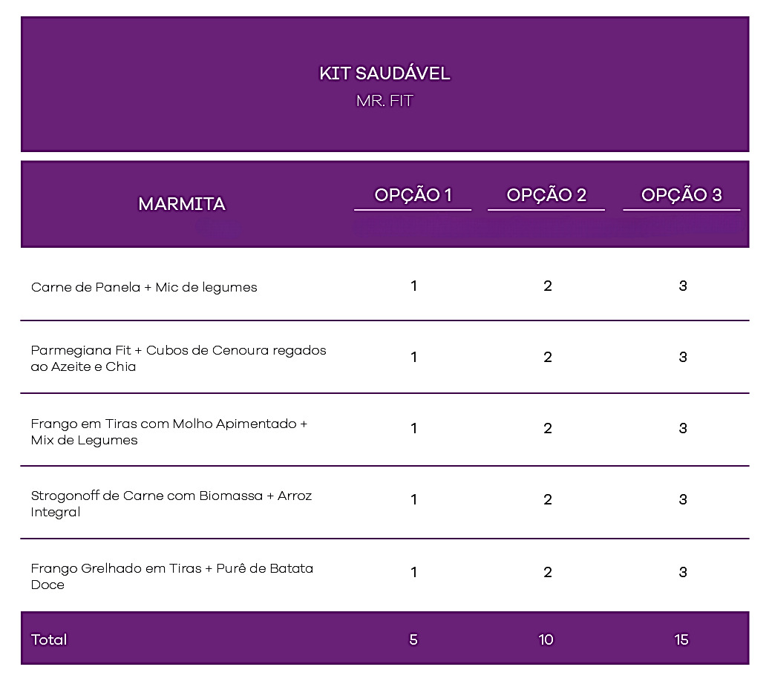Click Frango em Tiras quantity under OPÇÃO 3
The width and height of the screenshot is (769, 684).
[x=683, y=428]
